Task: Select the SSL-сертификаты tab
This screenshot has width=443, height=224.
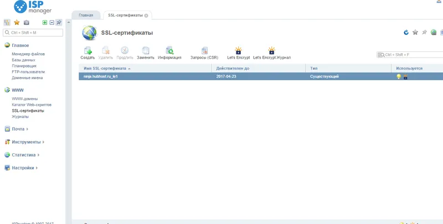Action: point(125,15)
